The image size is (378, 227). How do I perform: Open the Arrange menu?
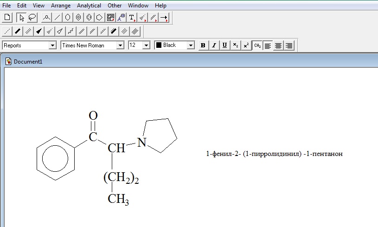point(61,5)
